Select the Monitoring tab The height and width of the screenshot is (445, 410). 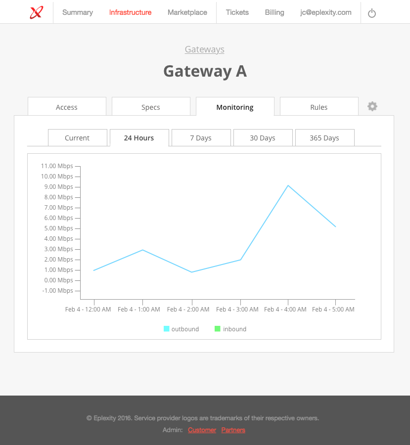pyautogui.click(x=235, y=106)
